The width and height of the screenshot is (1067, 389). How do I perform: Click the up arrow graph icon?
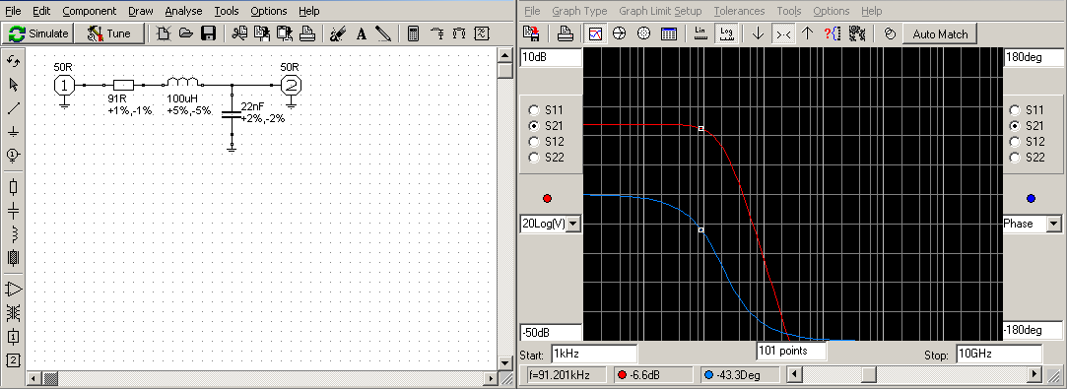point(807,33)
